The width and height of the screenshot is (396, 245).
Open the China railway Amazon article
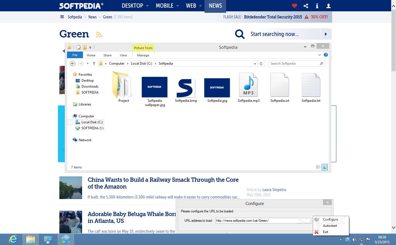(163, 183)
